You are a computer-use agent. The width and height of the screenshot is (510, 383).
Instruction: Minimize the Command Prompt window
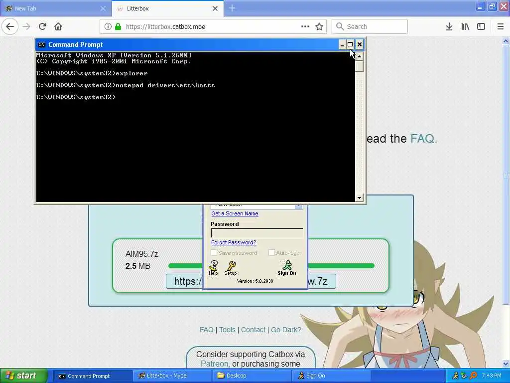342,44
